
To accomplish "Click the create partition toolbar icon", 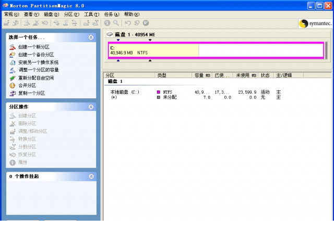I will (x=27, y=23).
